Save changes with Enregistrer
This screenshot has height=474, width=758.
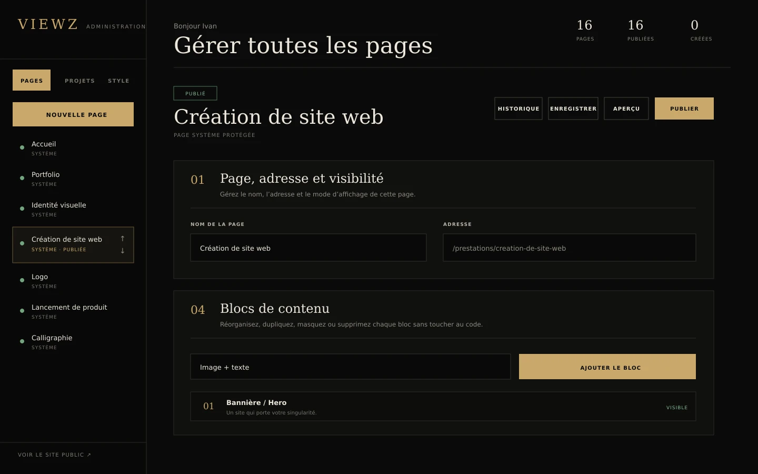[573, 108]
